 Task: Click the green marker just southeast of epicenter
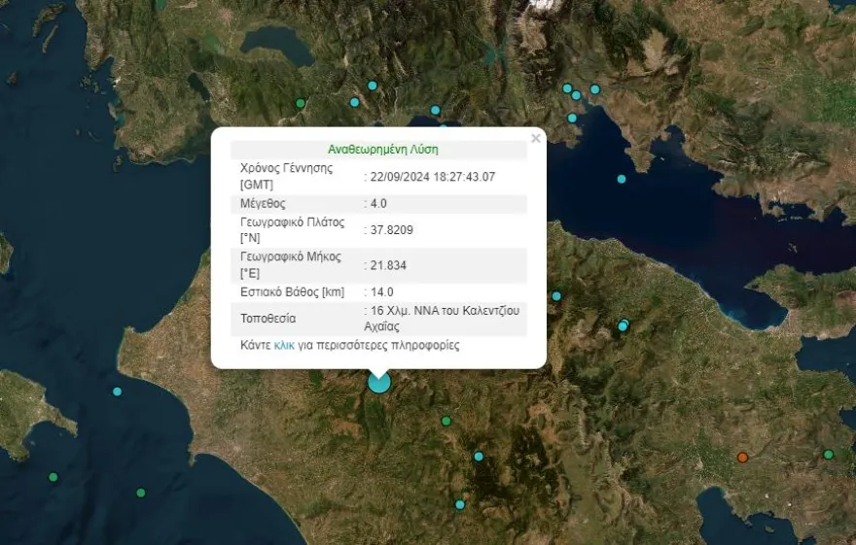(x=446, y=421)
